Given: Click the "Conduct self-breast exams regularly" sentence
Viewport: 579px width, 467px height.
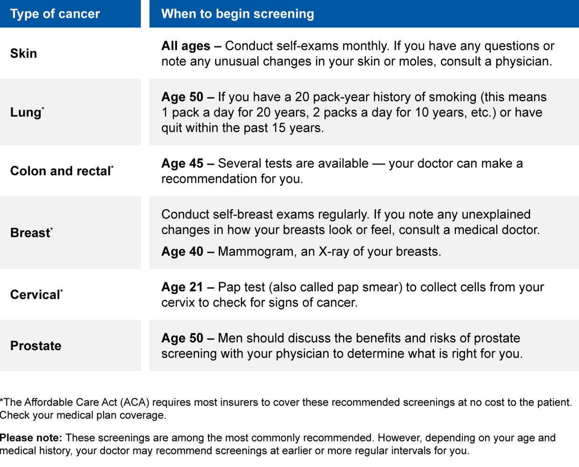Looking at the screenshot, I should pyautogui.click(x=265, y=215).
